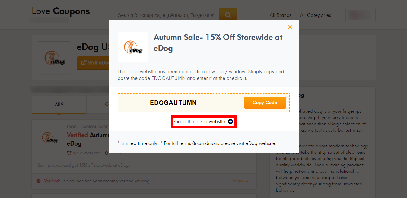Screen dimensions: 407x198
Task: Click the red Verified checkmark icon
Action: 38,181
